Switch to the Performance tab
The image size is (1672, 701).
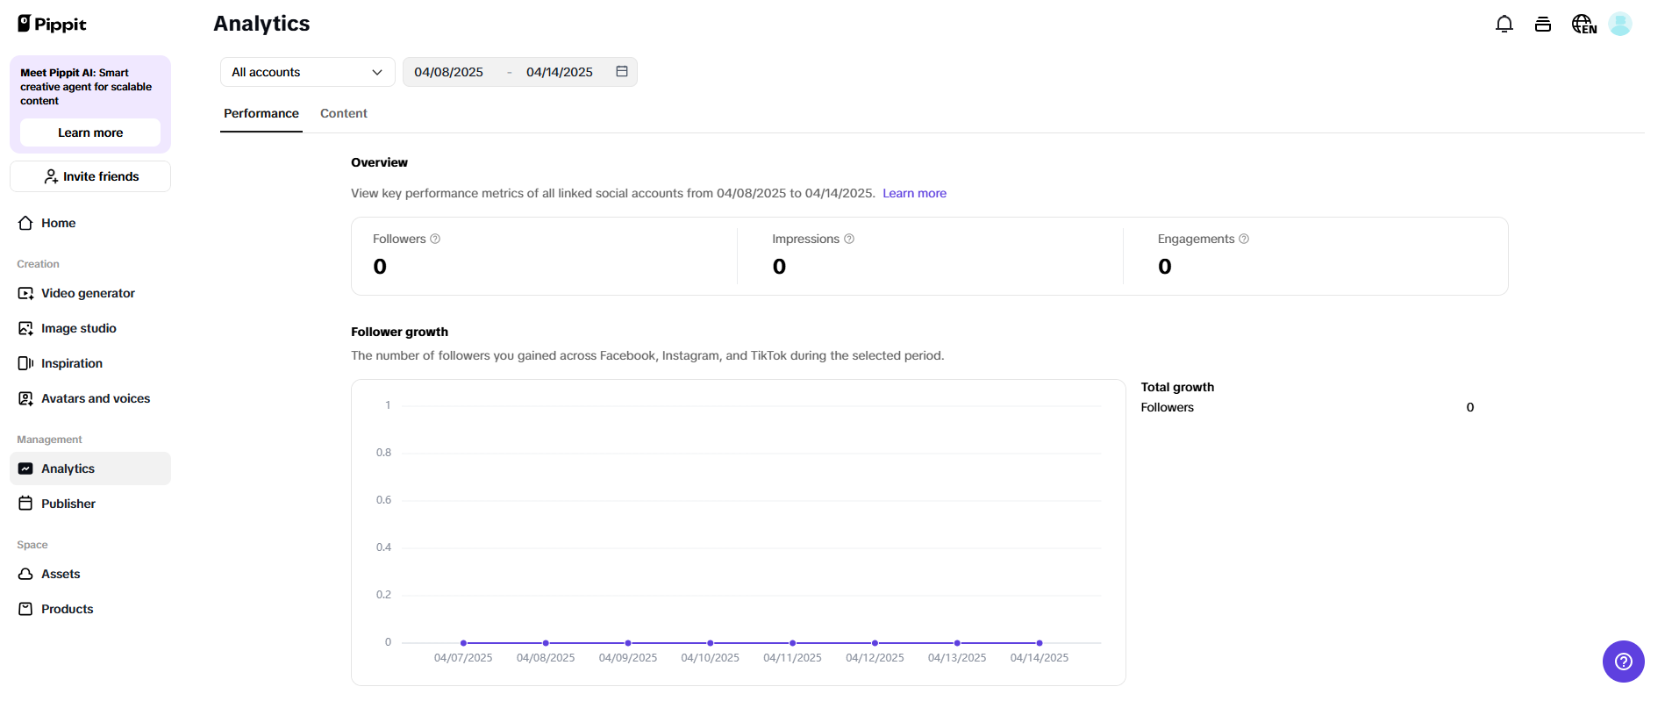pos(261,113)
